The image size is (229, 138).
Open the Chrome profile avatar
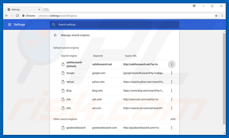(194, 6)
